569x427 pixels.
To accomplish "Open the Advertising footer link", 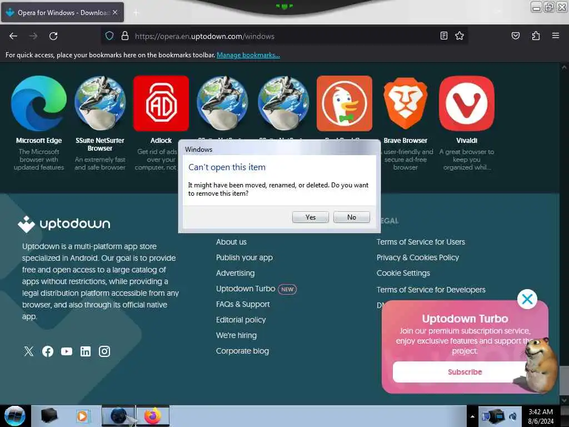I will [x=235, y=273].
